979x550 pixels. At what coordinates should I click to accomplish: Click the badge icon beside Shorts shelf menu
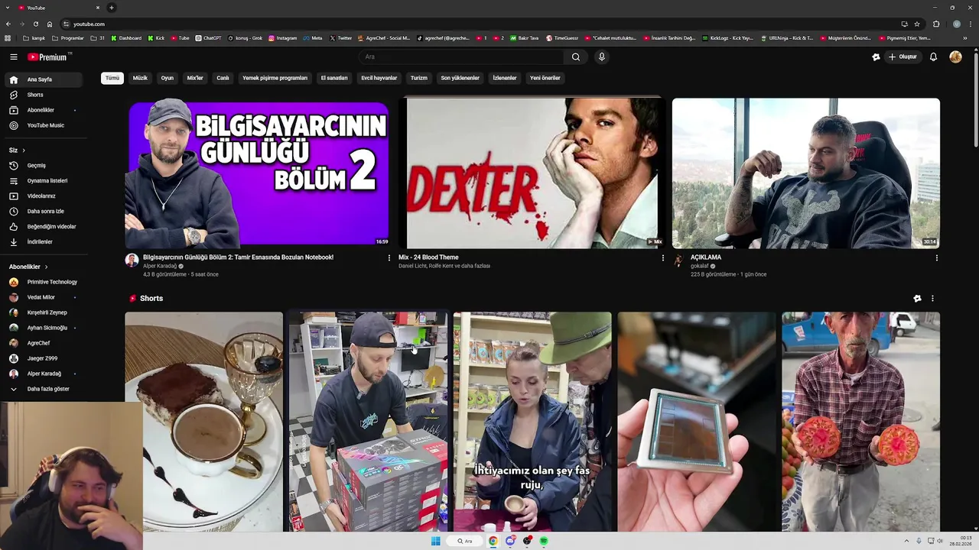pos(917,299)
